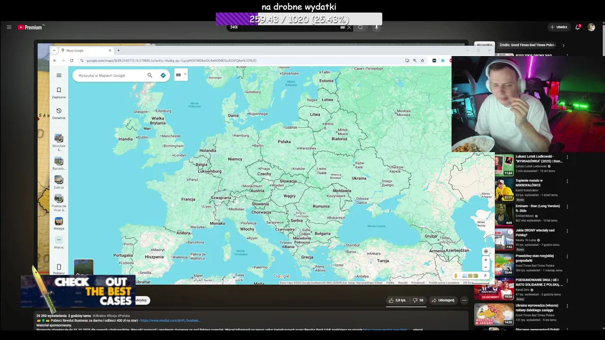Viewport: 605px width, 340px height.
Task: Open the browser tab search dropdown
Action: pyautogui.click(x=54, y=51)
